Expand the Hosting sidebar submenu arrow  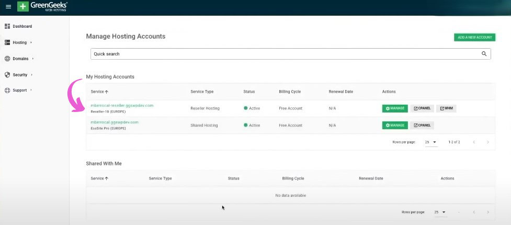[x=31, y=42]
